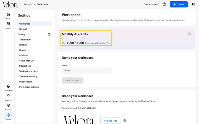The image size is (199, 124).
Task: Open the Workspace access settings
Action: 28,71
